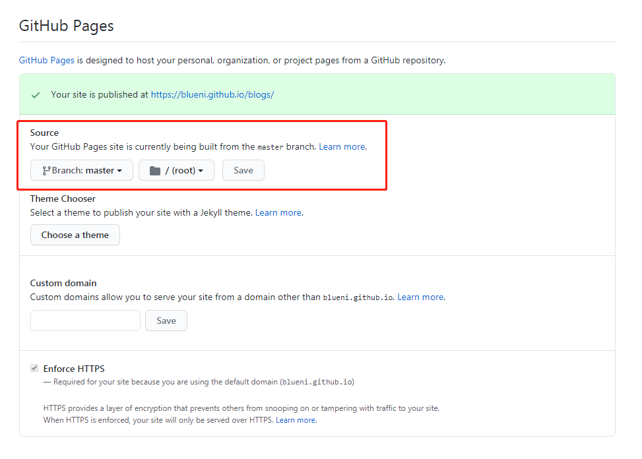This screenshot has width=642, height=459.
Task: Select the Theme Chooser heading
Action: pyautogui.click(x=63, y=199)
